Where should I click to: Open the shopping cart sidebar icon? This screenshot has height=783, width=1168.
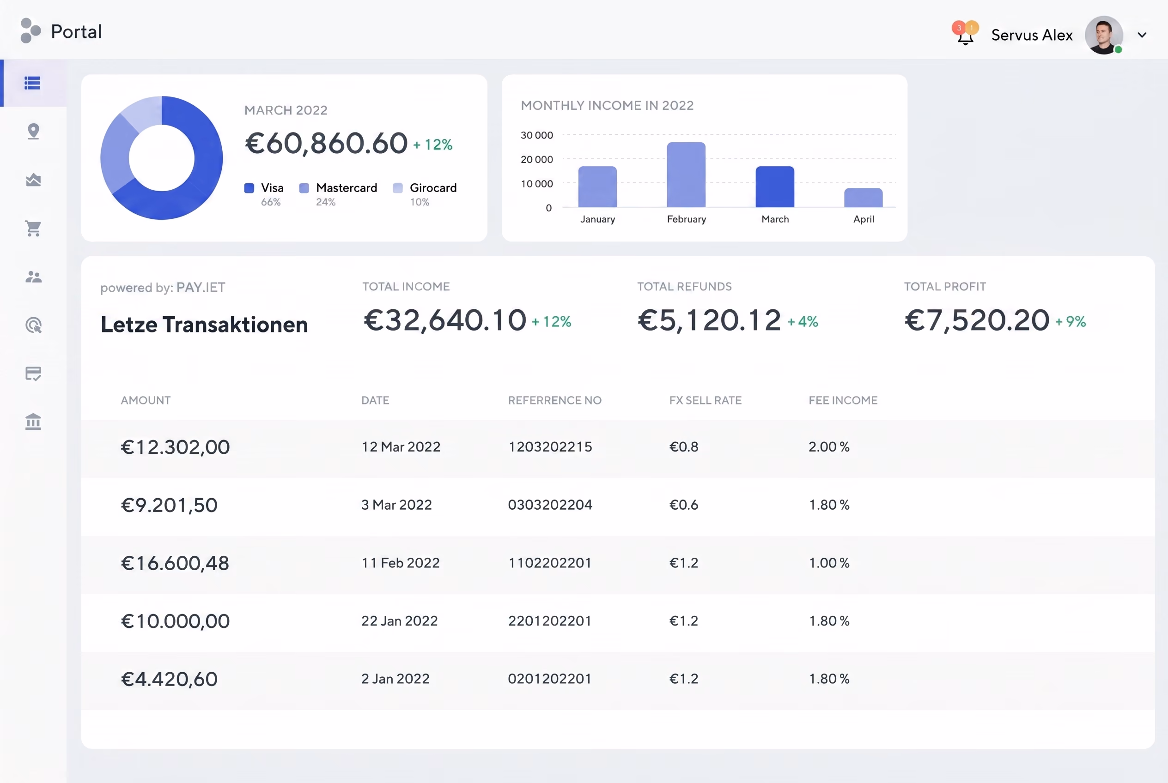pos(33,228)
